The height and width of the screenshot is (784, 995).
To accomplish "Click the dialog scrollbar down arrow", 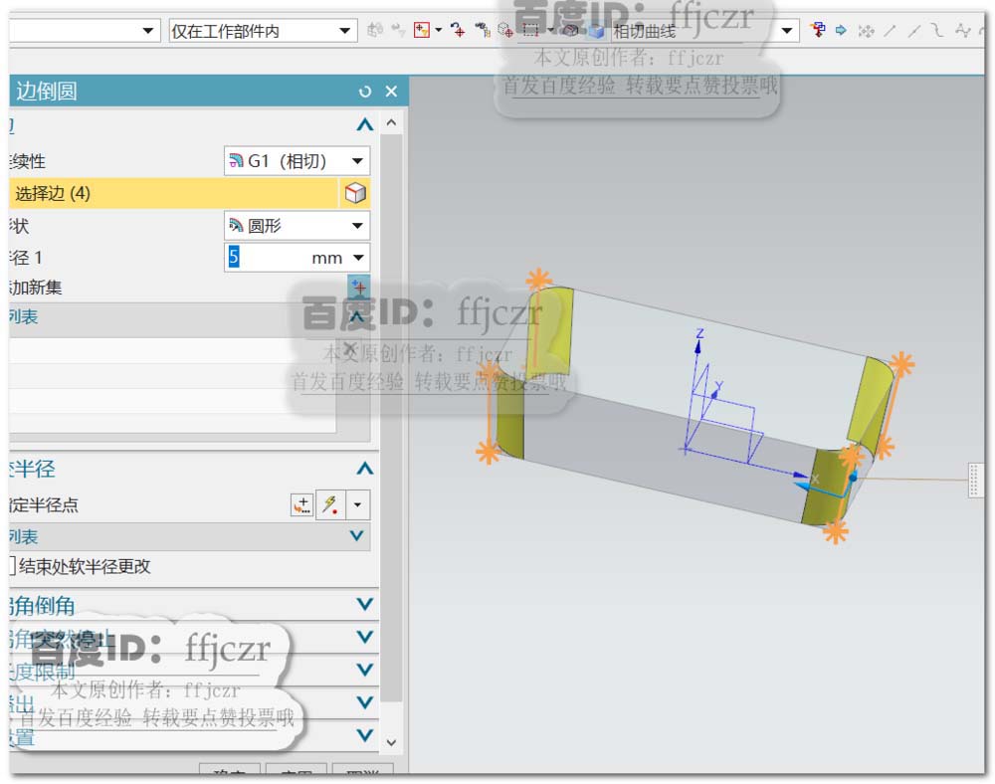I will click(391, 742).
